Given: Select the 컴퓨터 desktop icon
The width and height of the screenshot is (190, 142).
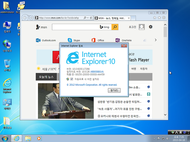Looking at the screenshot, I should click(7, 27).
